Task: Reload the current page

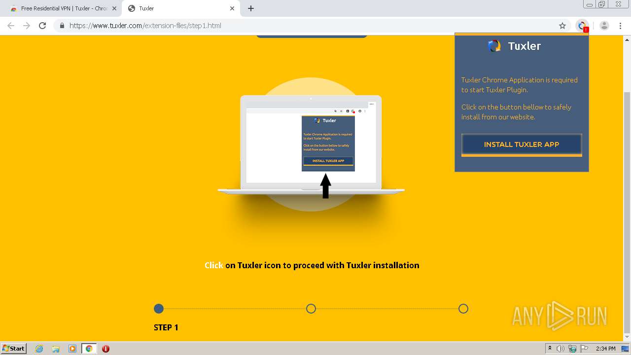Action: (x=42, y=26)
